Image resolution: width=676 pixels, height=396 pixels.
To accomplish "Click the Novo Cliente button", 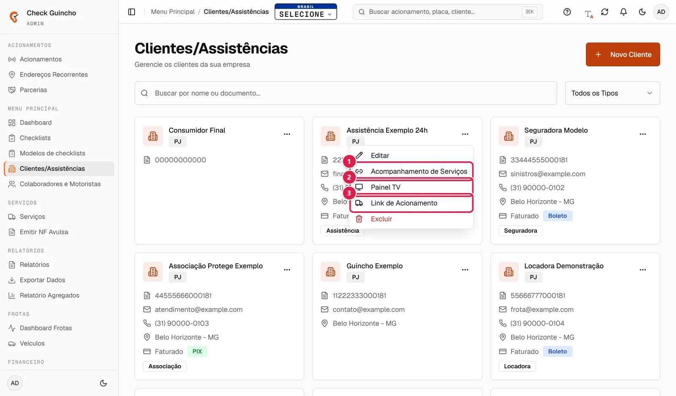I will pyautogui.click(x=623, y=55).
